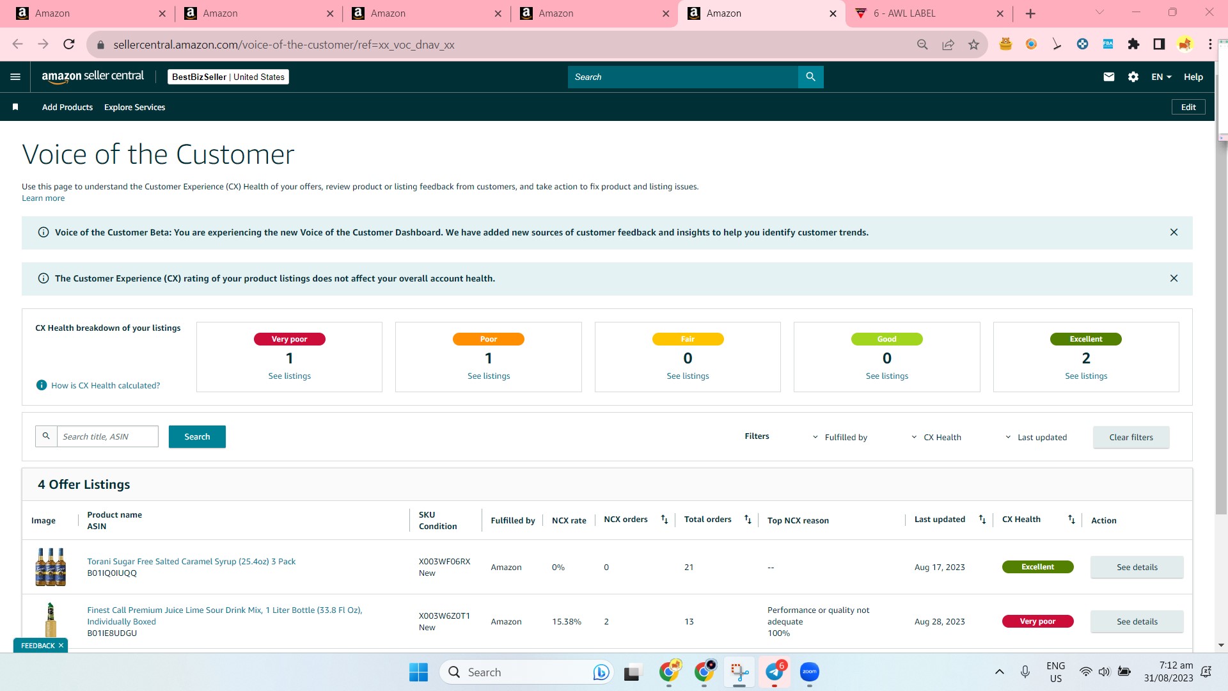The image size is (1228, 691).
Task: Bookmark this page with the star icon
Action: click(x=973, y=44)
